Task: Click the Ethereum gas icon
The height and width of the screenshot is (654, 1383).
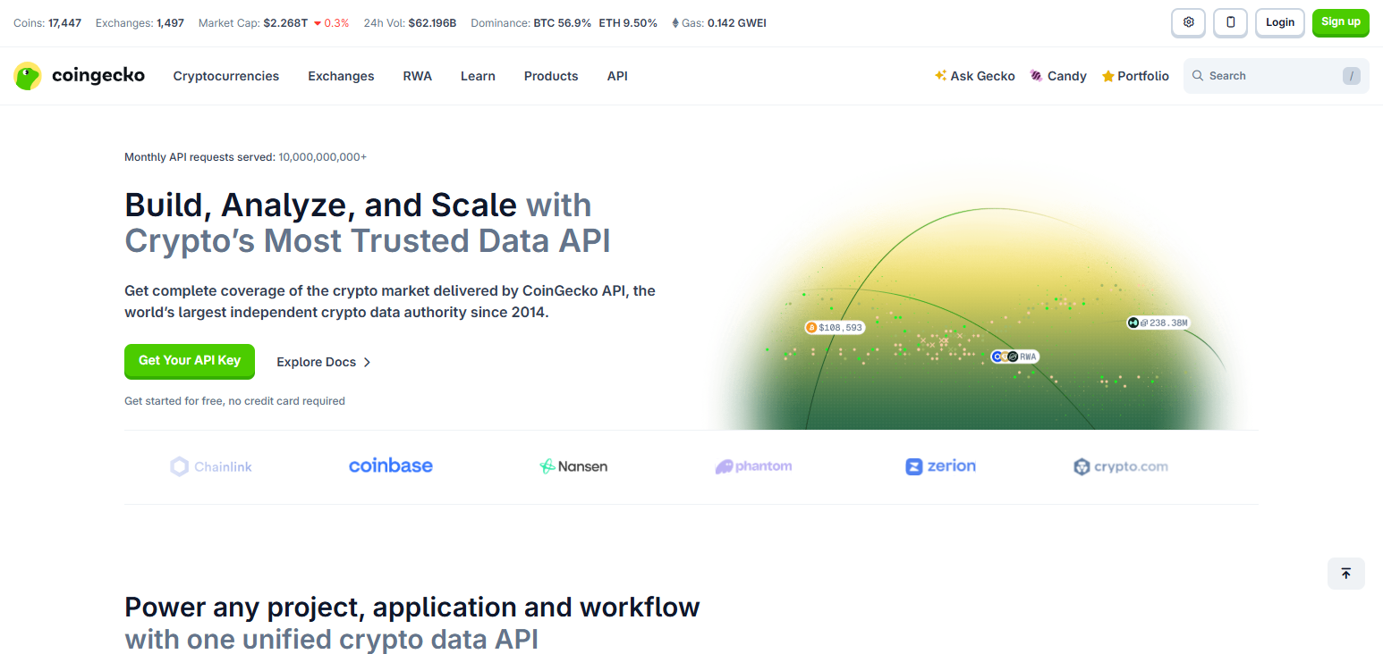Action: tap(675, 23)
